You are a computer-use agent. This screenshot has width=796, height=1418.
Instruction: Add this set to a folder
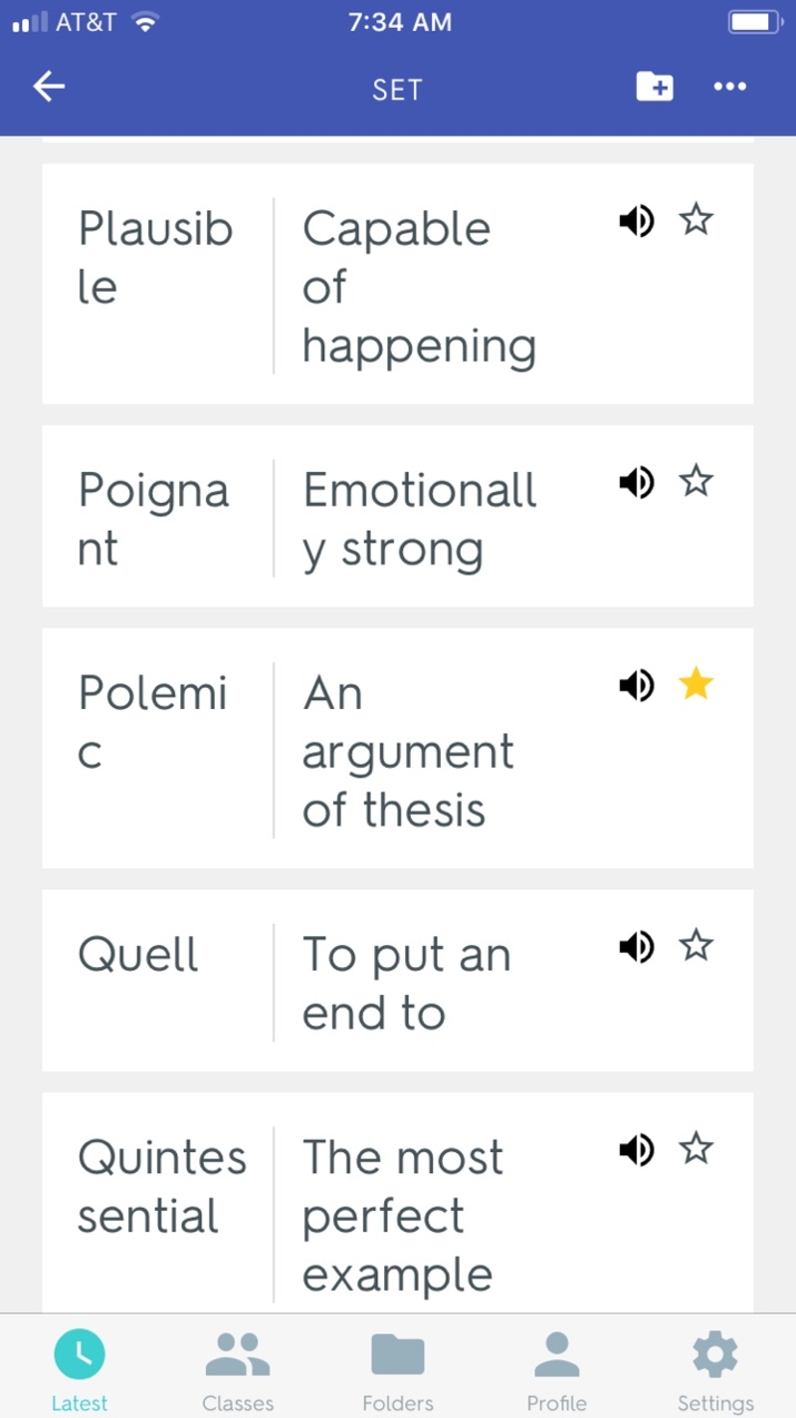(x=654, y=87)
